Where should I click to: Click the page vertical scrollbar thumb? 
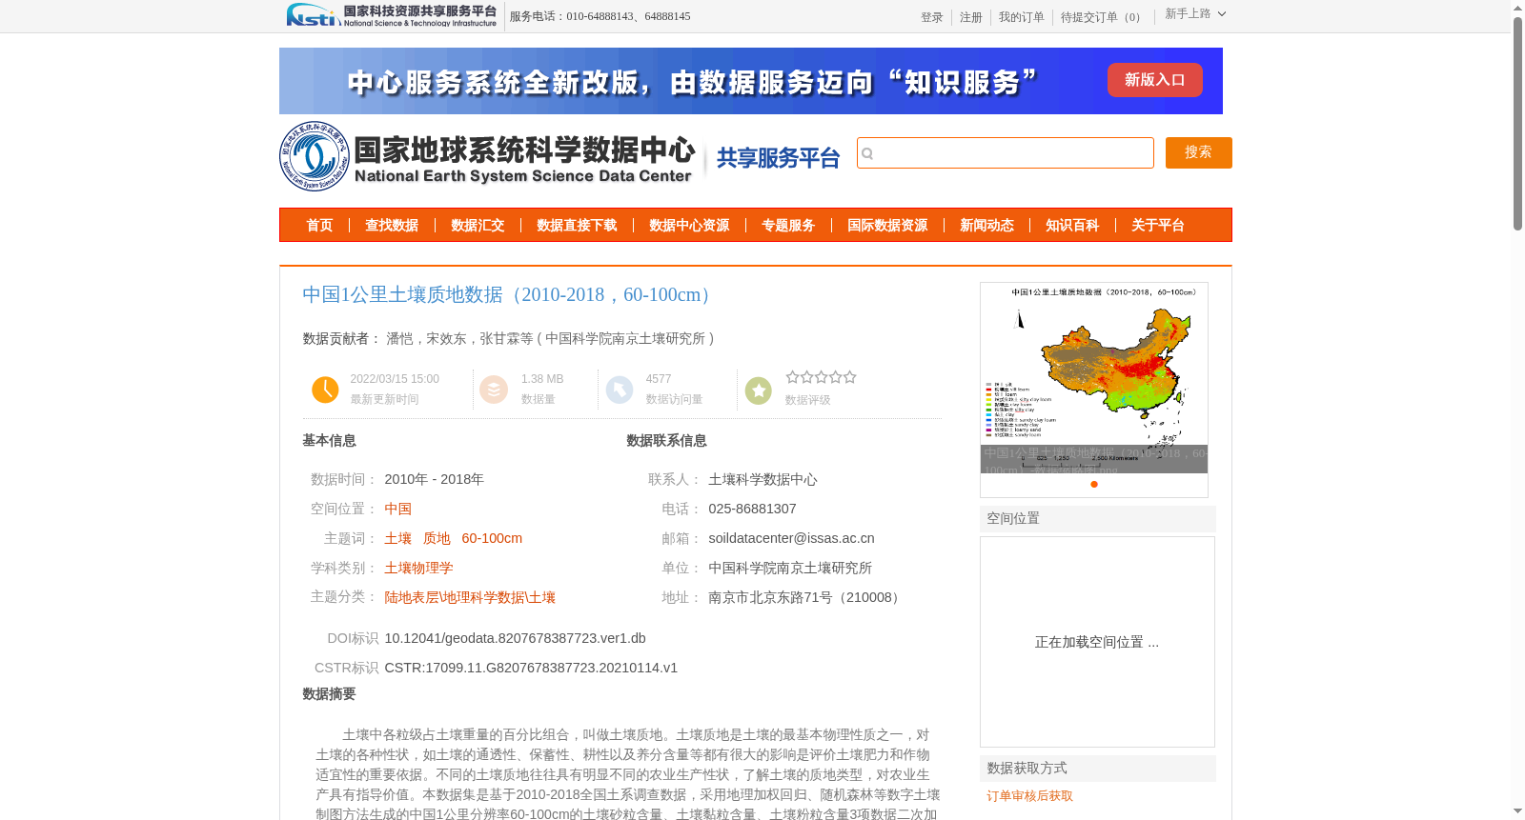[1517, 124]
